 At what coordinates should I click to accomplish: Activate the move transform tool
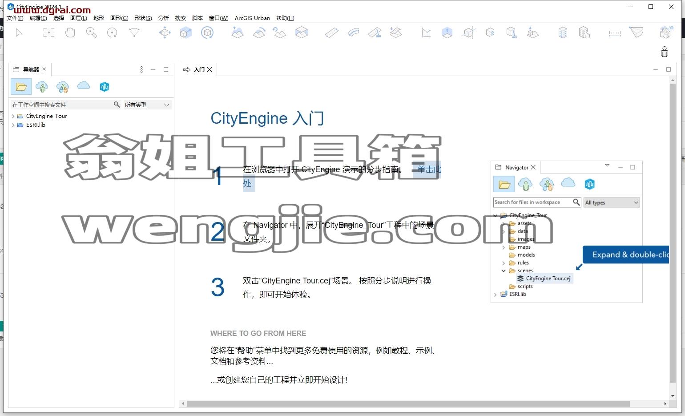click(x=165, y=32)
